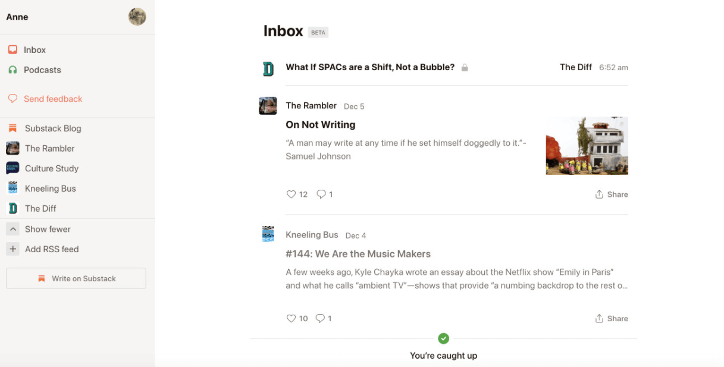The image size is (724, 367).
Task: Collapse list with Show fewer chevron
Action: [12, 229]
